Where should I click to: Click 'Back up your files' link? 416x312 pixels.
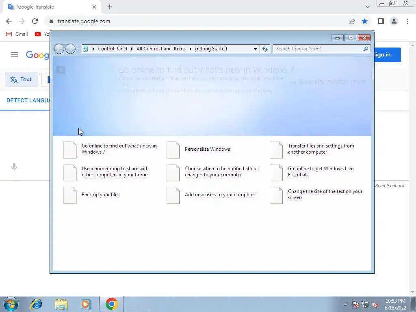point(101,195)
